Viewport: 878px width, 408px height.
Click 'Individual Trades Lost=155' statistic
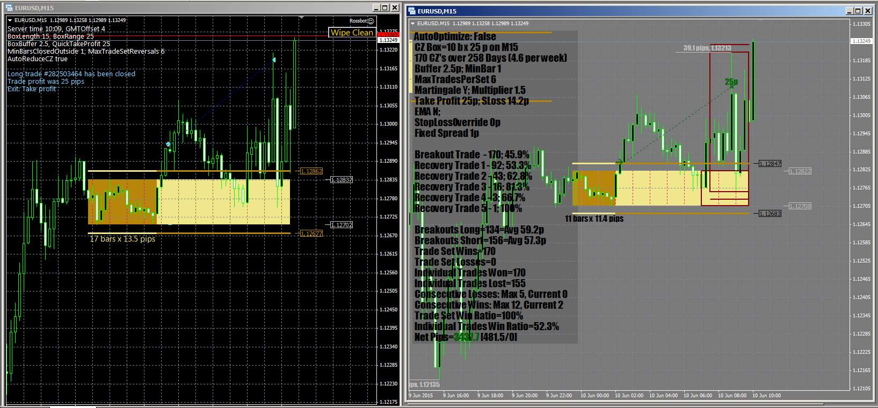pyautogui.click(x=470, y=283)
